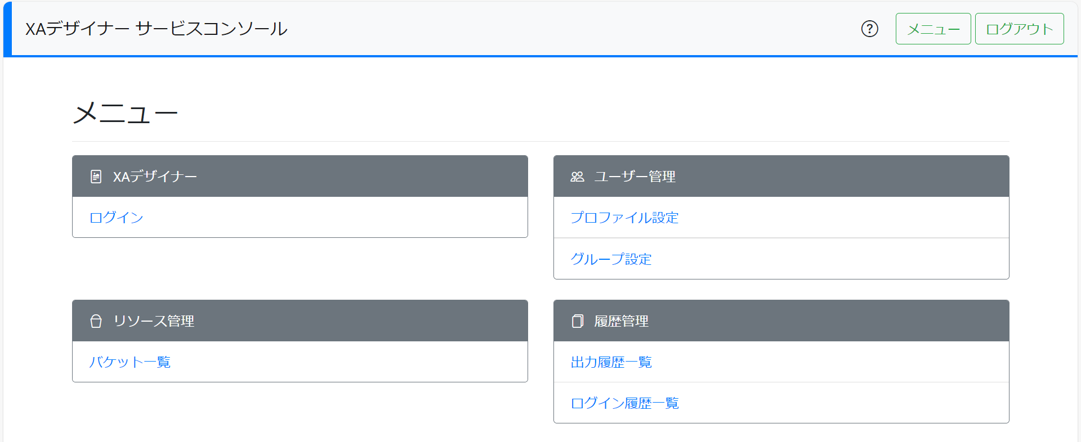Click the リソース管理 card header text
The width and height of the screenshot is (1081, 442).
click(154, 321)
